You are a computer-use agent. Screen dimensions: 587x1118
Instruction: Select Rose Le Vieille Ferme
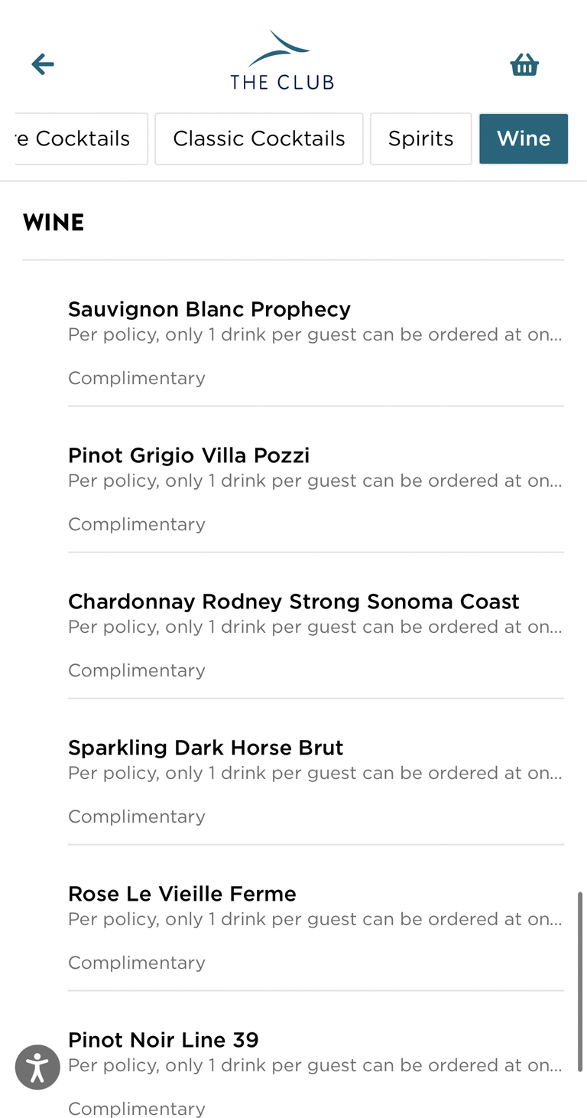(182, 894)
